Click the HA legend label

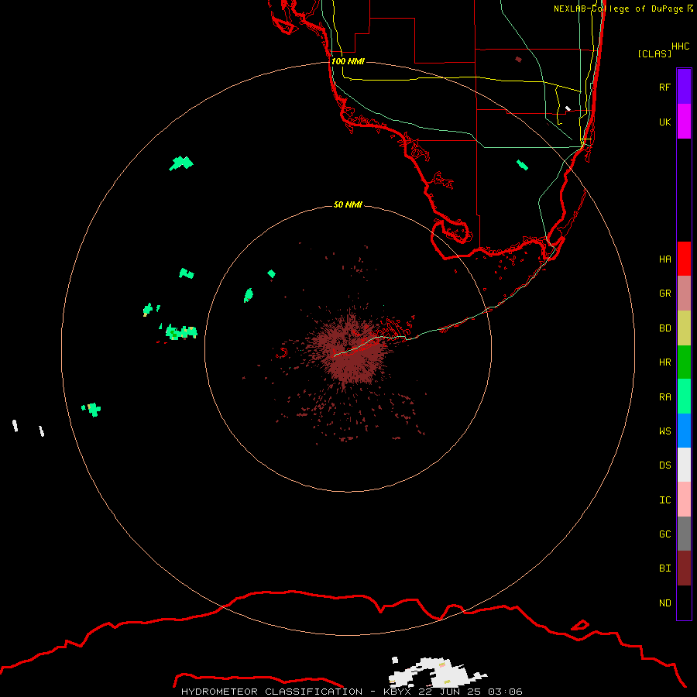tap(664, 259)
